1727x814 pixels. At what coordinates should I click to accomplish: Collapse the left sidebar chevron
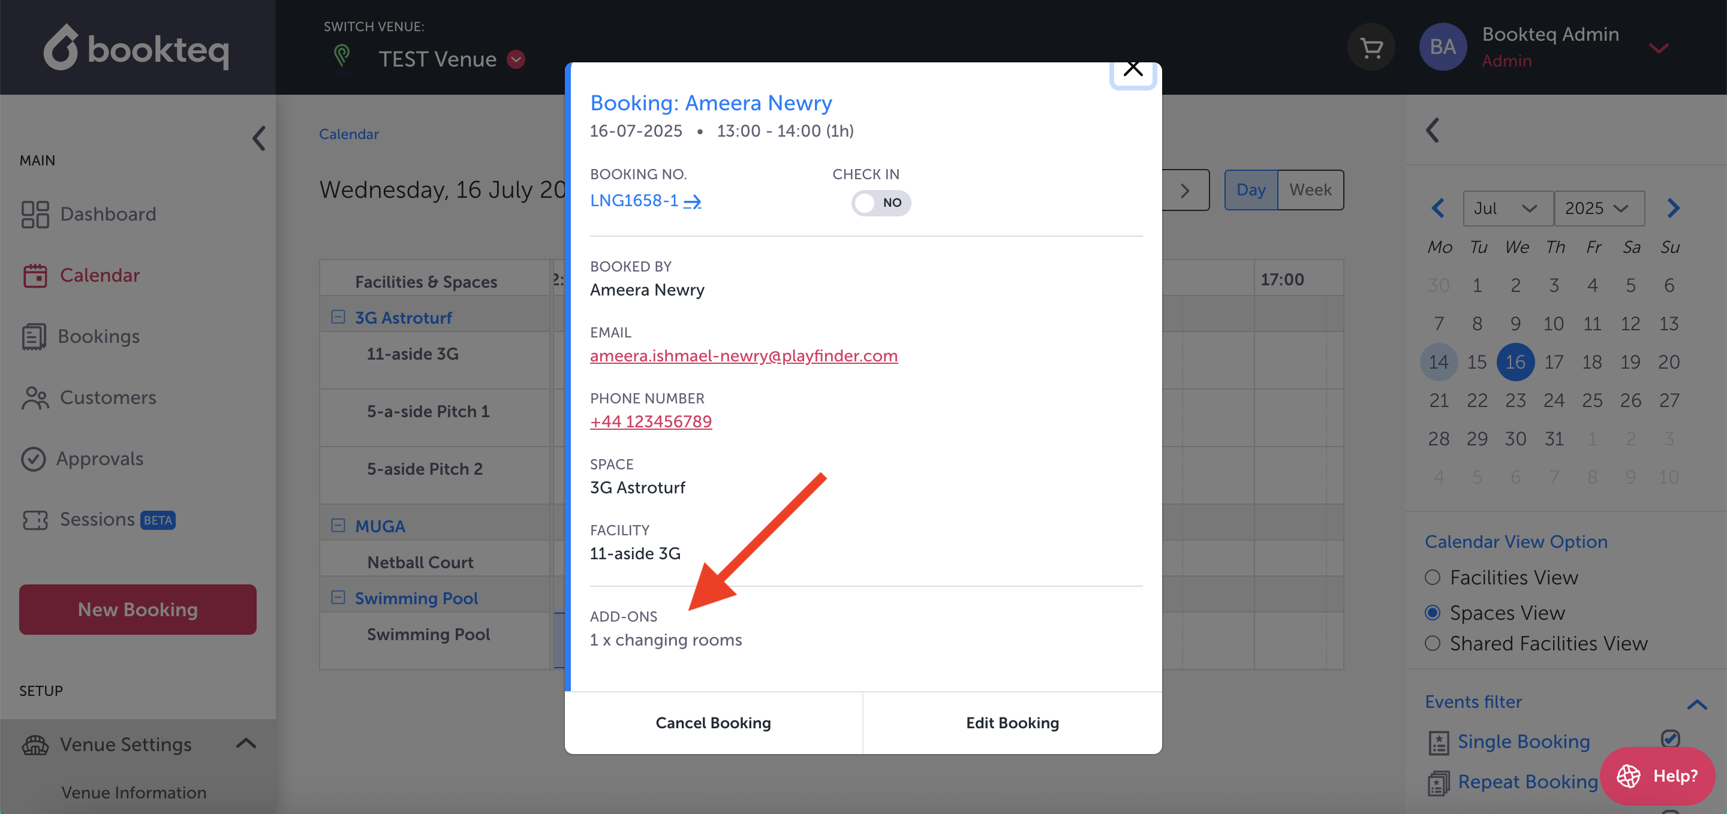[259, 138]
